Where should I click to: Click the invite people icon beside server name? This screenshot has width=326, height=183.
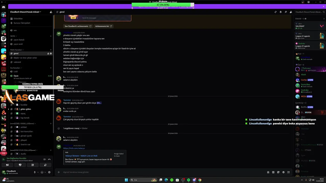[51, 12]
